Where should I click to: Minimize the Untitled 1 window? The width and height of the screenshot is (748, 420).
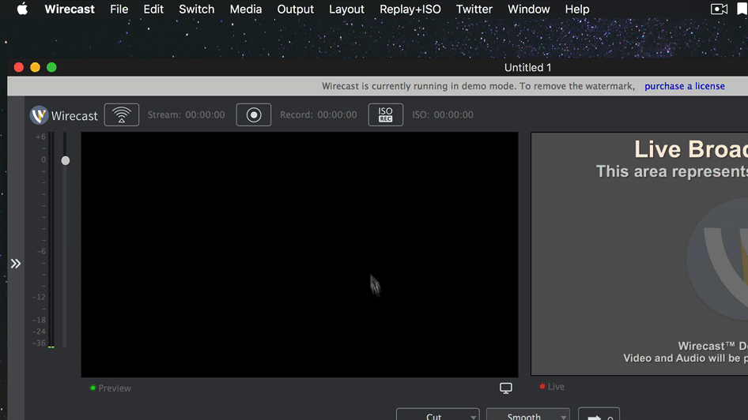(36, 68)
